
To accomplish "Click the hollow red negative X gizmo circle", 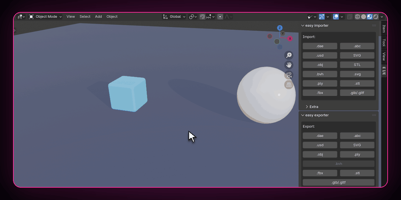I will click(270, 36).
